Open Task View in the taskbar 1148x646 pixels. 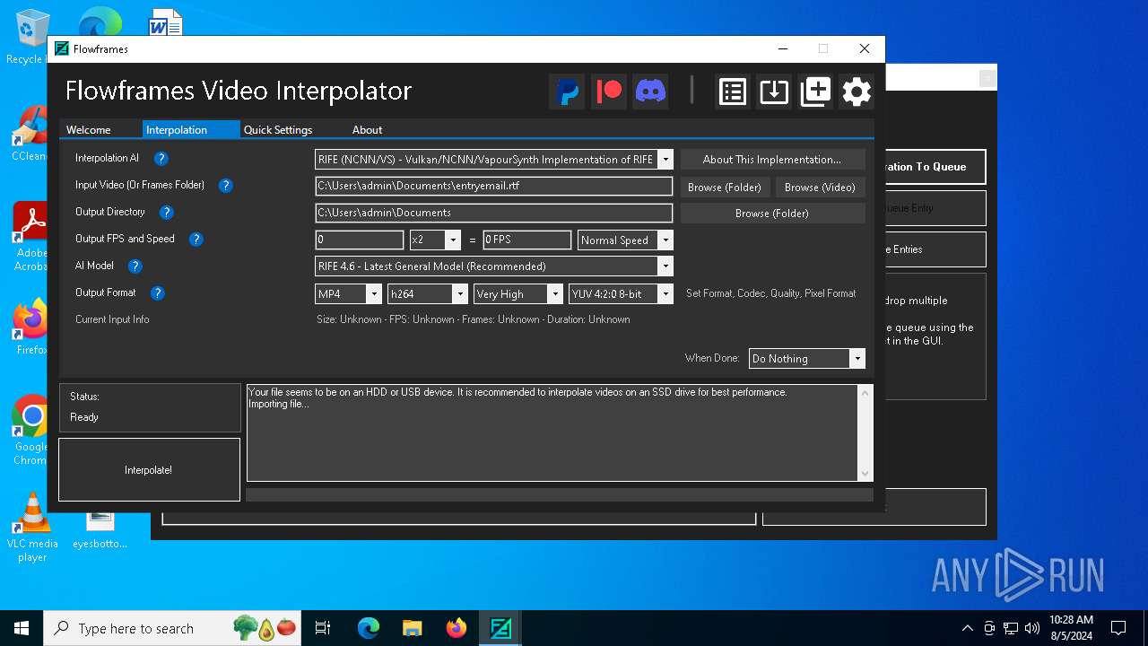click(x=324, y=628)
